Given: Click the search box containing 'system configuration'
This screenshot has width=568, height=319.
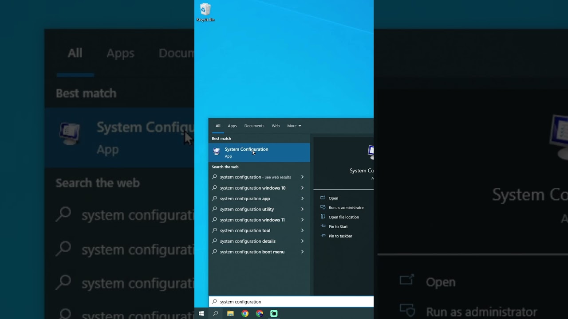Looking at the screenshot, I should click(x=291, y=302).
